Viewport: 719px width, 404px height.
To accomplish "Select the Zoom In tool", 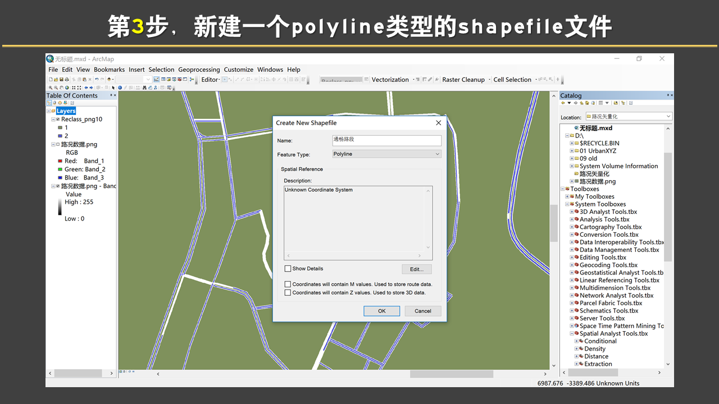I will click(x=51, y=88).
